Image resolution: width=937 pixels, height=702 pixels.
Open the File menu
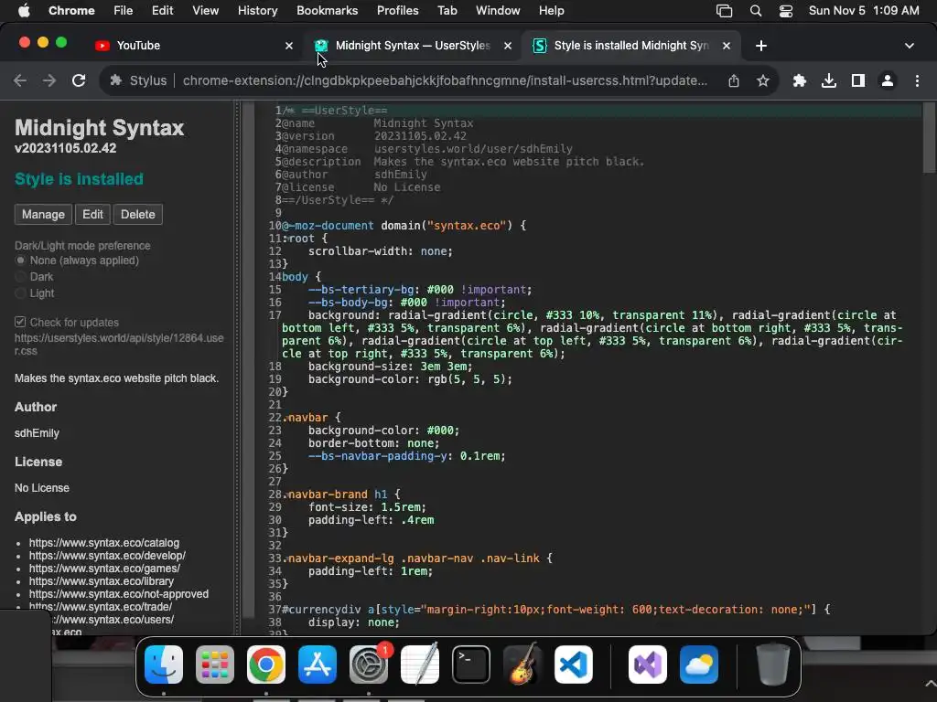tap(124, 11)
